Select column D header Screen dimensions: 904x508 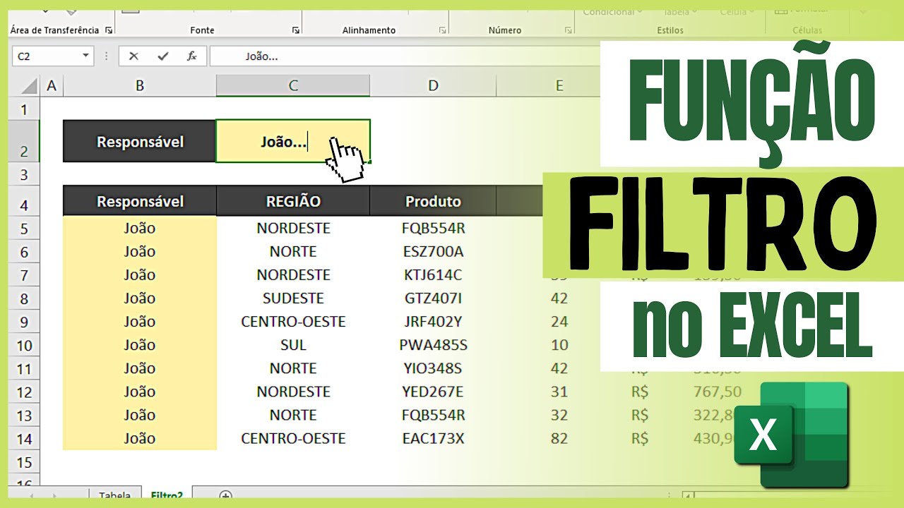tap(433, 85)
